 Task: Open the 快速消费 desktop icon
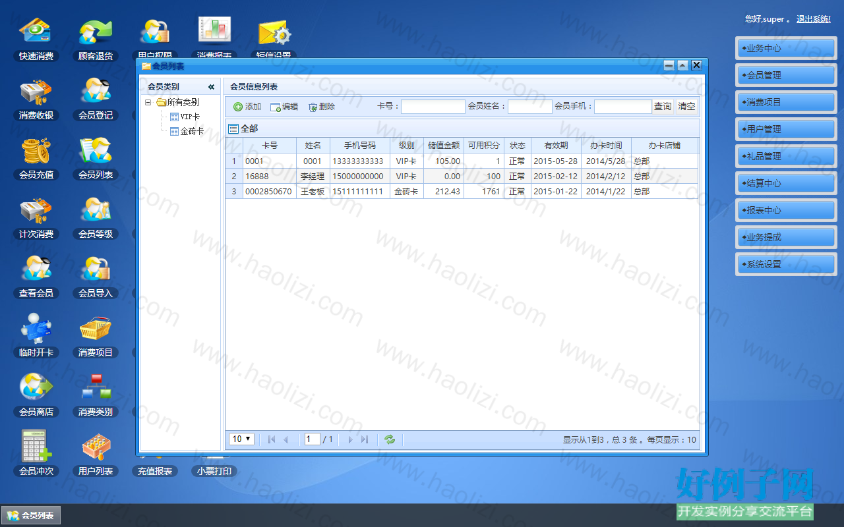point(36,40)
